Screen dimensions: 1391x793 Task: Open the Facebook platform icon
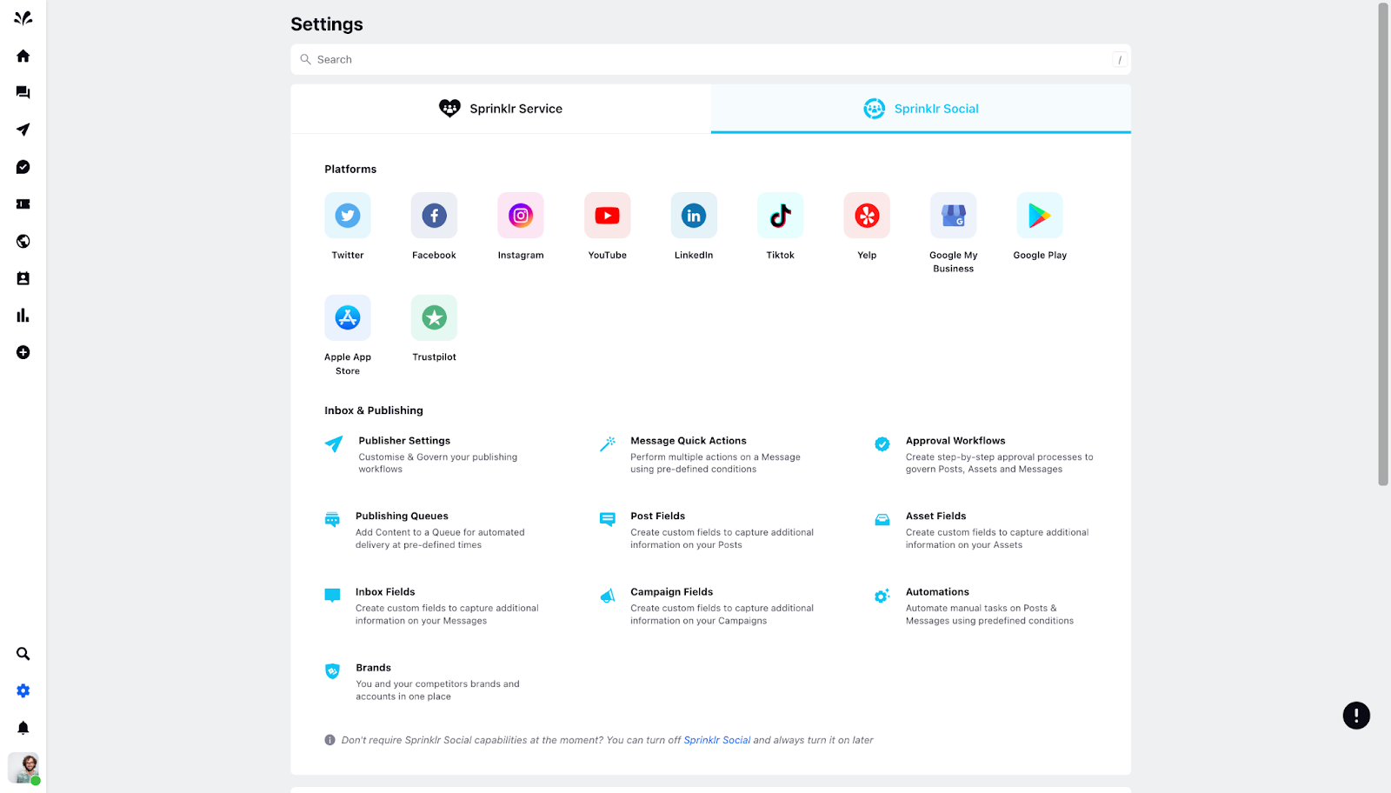pyautogui.click(x=434, y=216)
